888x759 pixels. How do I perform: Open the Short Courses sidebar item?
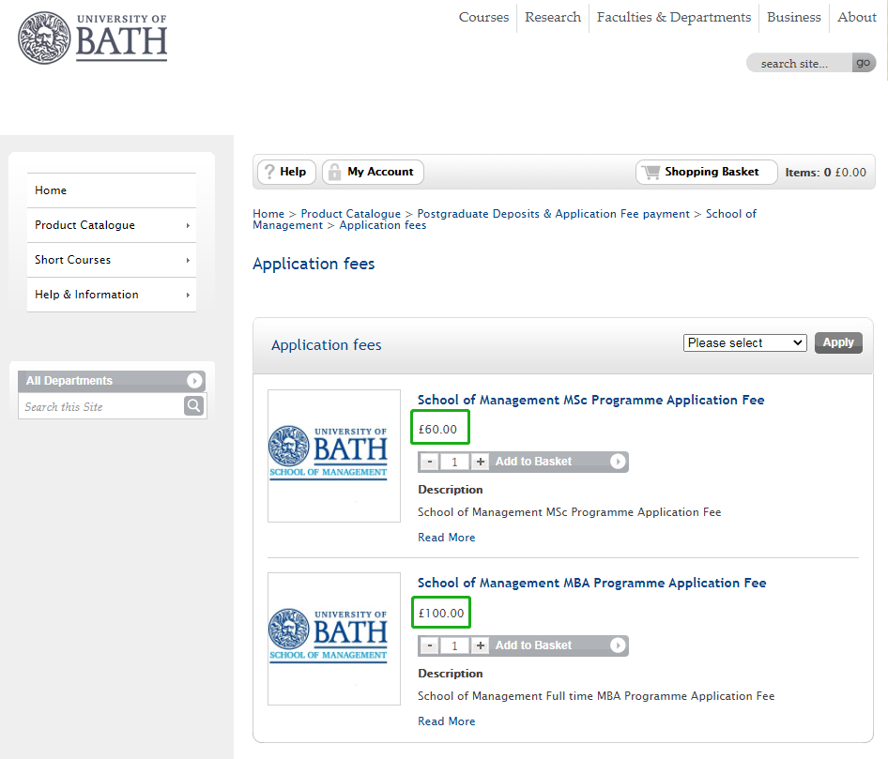click(112, 260)
